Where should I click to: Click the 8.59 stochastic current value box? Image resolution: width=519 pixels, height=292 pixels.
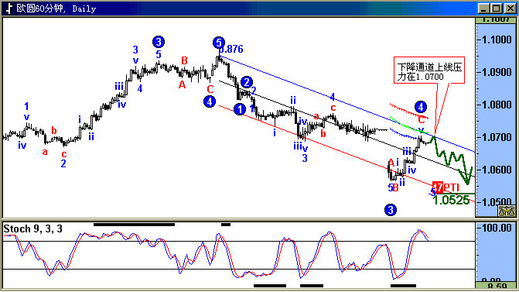[x=496, y=285]
